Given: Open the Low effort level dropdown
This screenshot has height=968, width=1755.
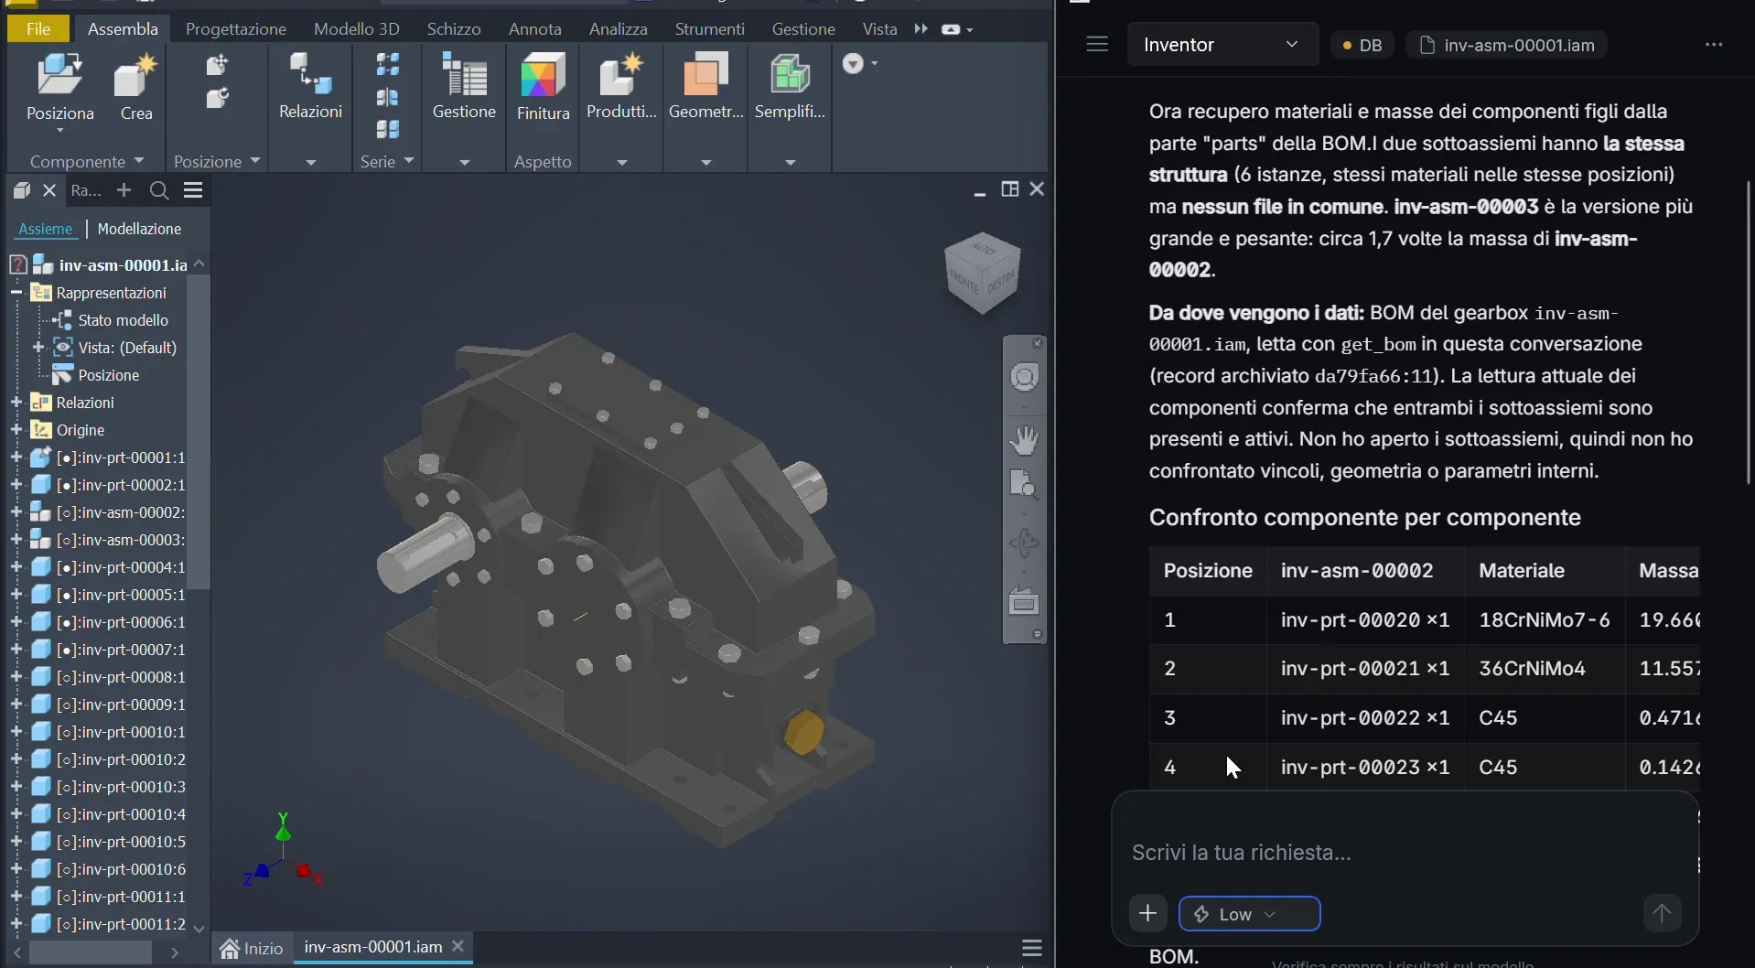Looking at the screenshot, I should pyautogui.click(x=1249, y=913).
